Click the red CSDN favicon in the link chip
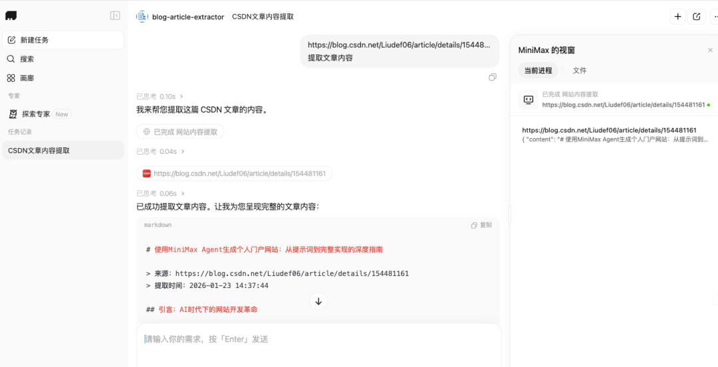The width and height of the screenshot is (718, 367). (146, 174)
